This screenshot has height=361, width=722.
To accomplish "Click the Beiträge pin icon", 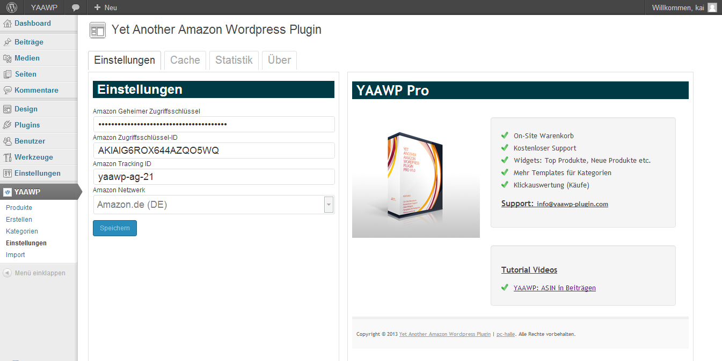I will coord(7,42).
